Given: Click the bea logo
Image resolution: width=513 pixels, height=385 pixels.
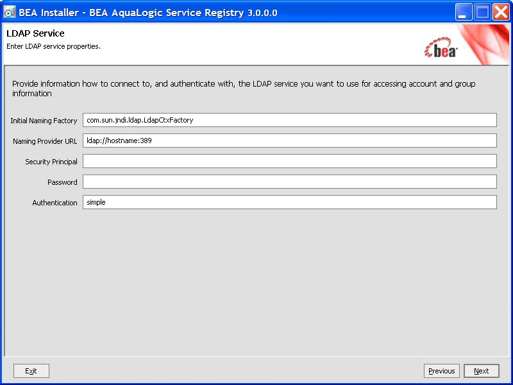Looking at the screenshot, I should click(441, 47).
